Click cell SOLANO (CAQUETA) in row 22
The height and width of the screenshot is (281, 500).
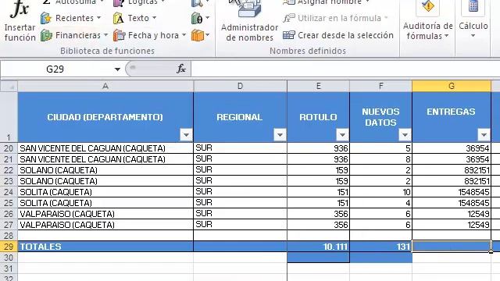click(x=105, y=170)
